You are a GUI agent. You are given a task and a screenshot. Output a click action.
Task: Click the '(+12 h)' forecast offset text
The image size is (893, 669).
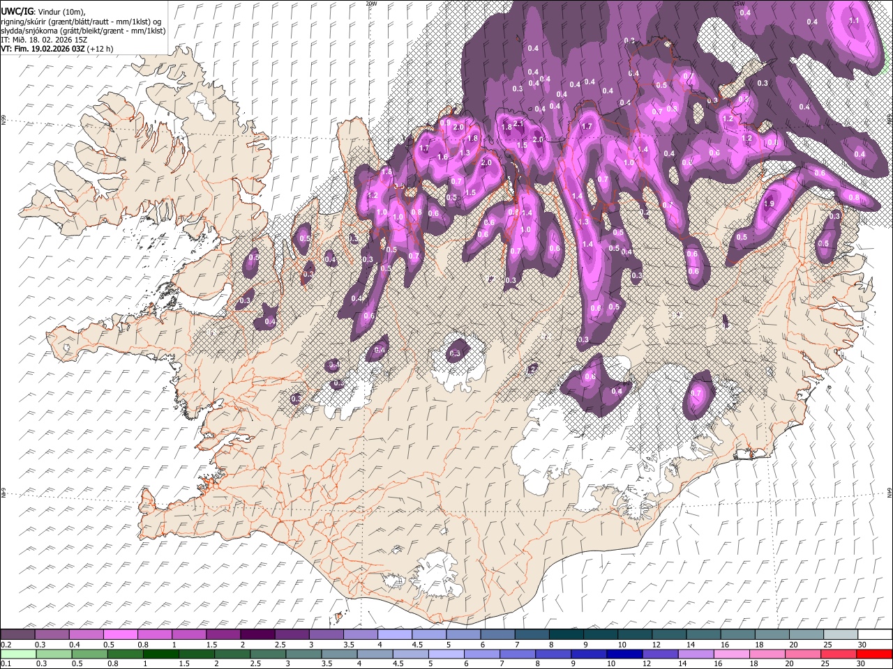[x=100, y=49]
